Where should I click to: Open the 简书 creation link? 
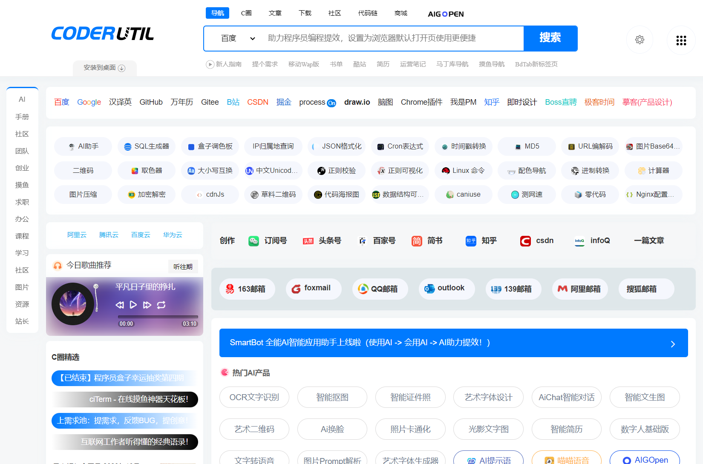(427, 241)
